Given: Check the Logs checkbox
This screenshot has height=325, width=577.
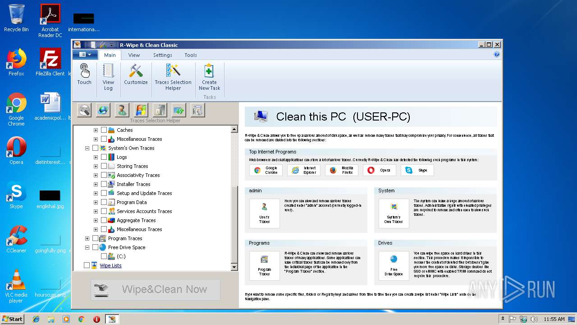Looking at the screenshot, I should (x=104, y=157).
